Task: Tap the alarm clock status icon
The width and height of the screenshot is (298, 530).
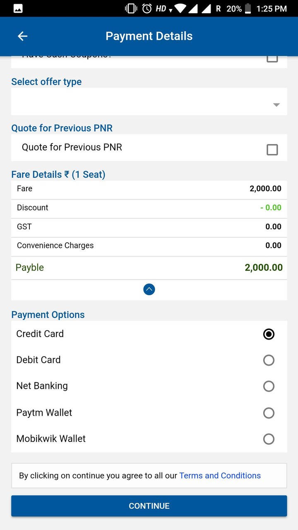Action: pos(147,8)
